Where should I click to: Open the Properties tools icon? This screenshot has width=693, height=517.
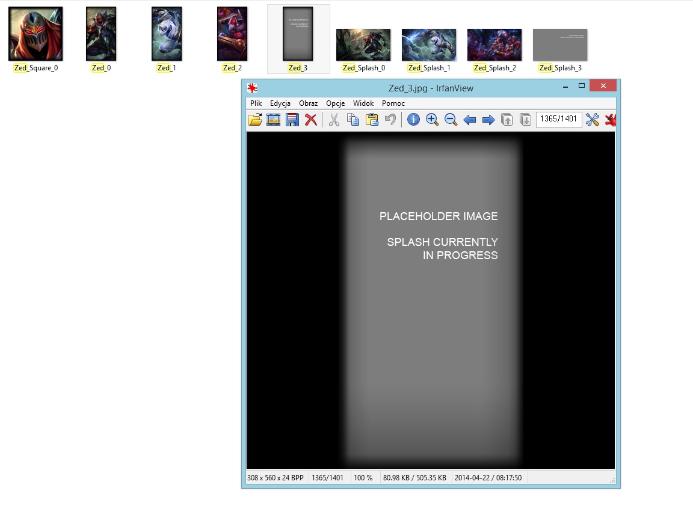[x=592, y=120]
